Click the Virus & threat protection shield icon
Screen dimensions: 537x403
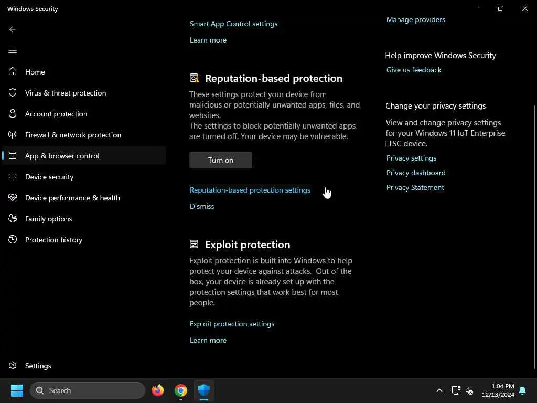(13, 92)
